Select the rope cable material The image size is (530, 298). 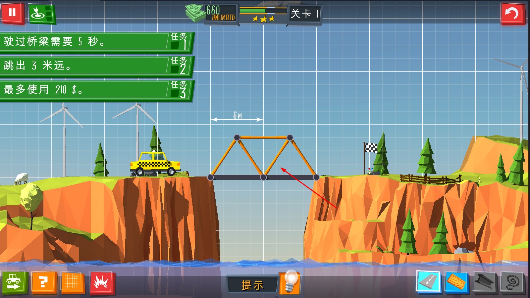point(512,282)
